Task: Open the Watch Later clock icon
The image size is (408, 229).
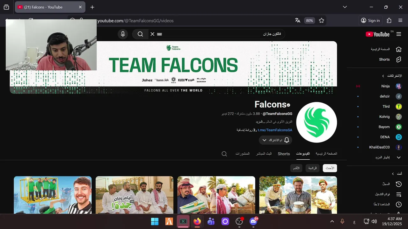Action: coord(399,204)
